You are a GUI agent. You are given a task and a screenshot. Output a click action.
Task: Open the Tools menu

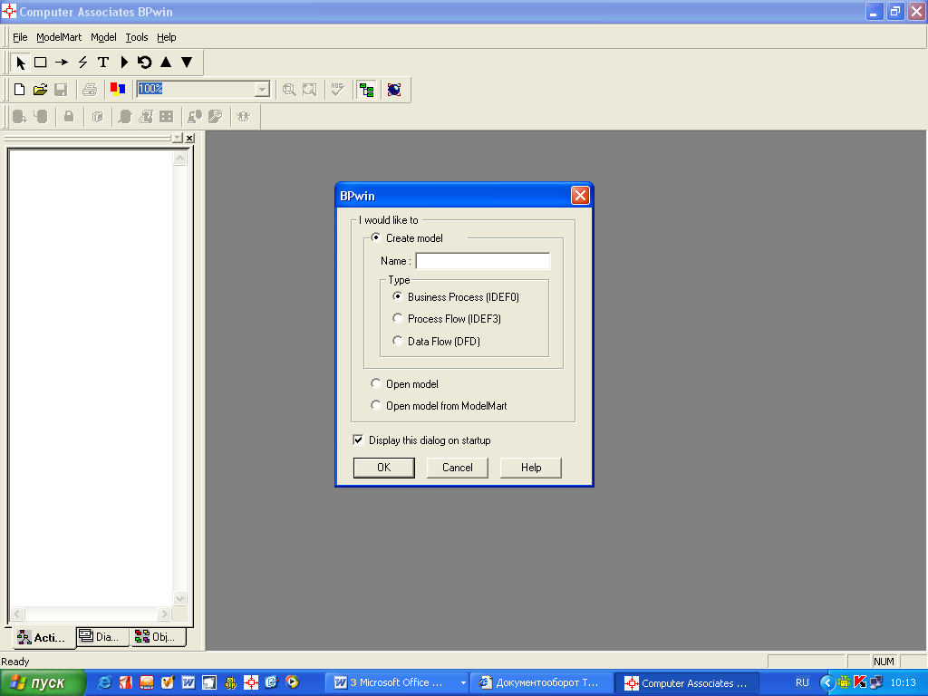pos(137,37)
